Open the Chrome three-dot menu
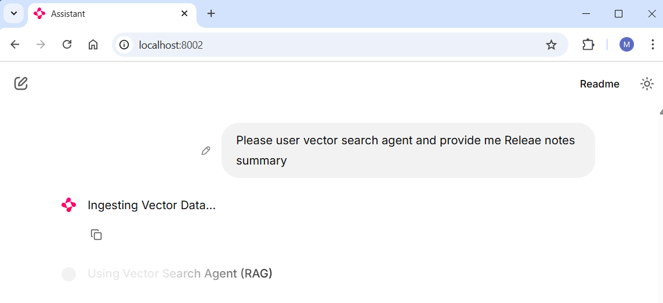 (652, 45)
